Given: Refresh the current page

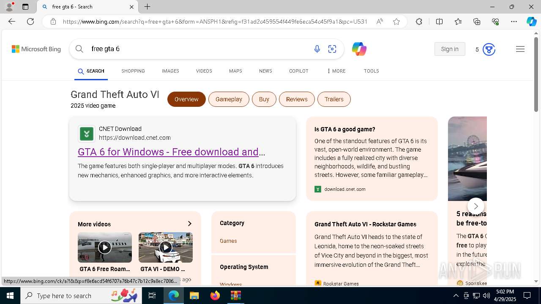Looking at the screenshot, I should 30,22.
